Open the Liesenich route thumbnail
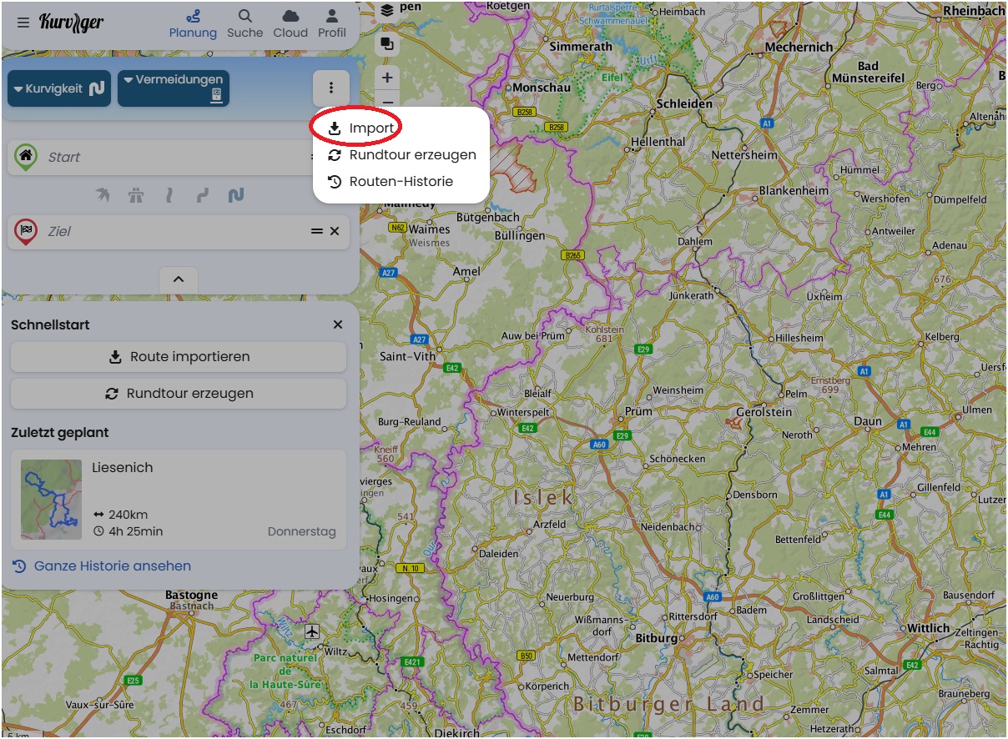This screenshot has width=1008, height=739. (52, 499)
